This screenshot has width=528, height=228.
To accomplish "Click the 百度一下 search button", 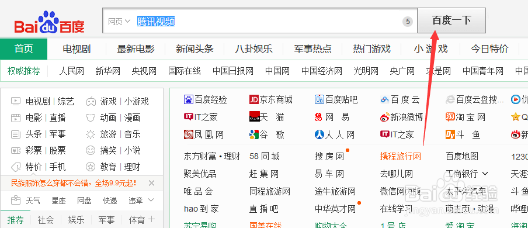I will point(451,20).
